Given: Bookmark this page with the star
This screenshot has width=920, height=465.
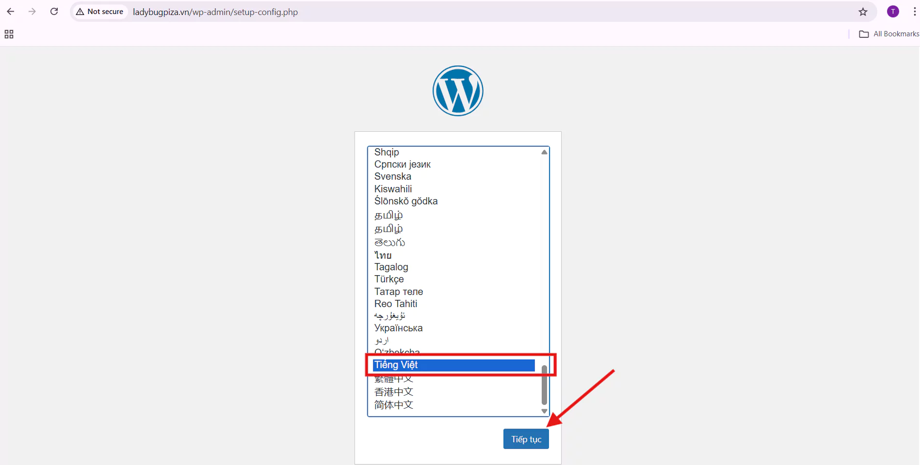Looking at the screenshot, I should point(863,12).
